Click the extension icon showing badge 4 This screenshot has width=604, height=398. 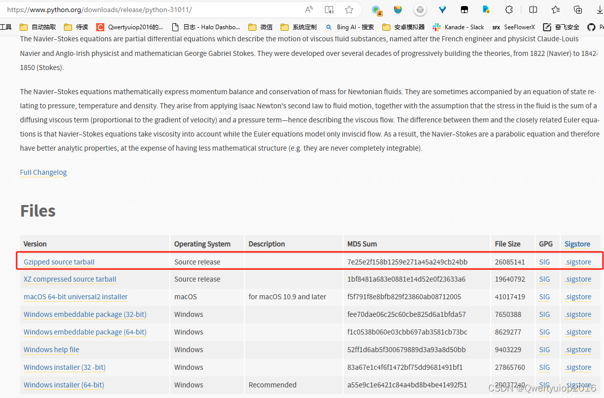[x=376, y=9]
